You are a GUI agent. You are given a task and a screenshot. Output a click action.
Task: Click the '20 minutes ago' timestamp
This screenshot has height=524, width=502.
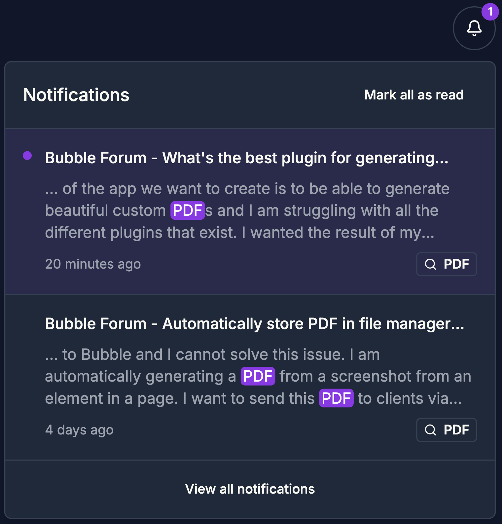tap(93, 264)
